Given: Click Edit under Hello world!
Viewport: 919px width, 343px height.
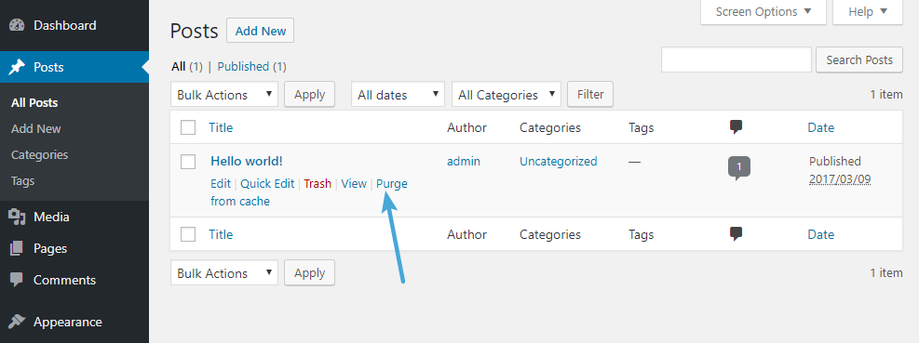Looking at the screenshot, I should [x=221, y=184].
